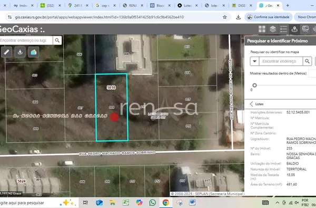This screenshot has width=316, height=208.
Task: Open WhatsApp from the taskbar
Action: click(x=153, y=203)
